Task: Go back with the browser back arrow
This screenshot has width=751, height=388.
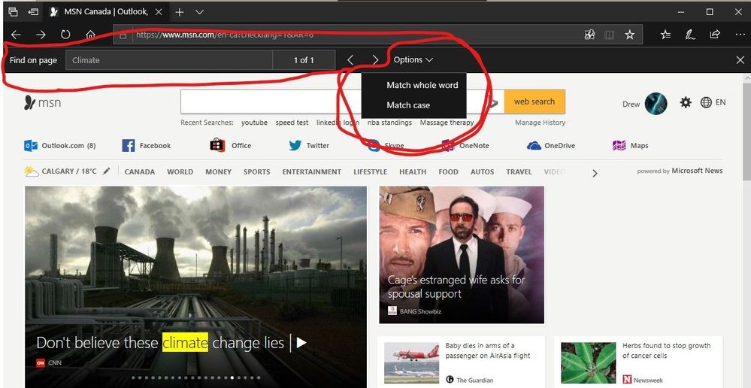Action: (x=16, y=35)
